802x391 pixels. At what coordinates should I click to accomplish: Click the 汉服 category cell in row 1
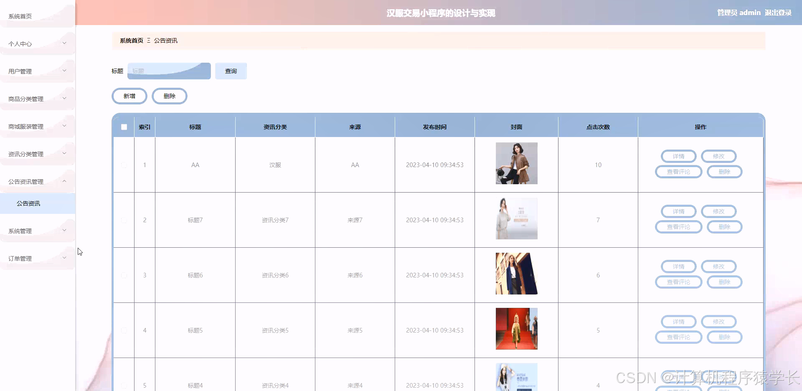coord(275,165)
